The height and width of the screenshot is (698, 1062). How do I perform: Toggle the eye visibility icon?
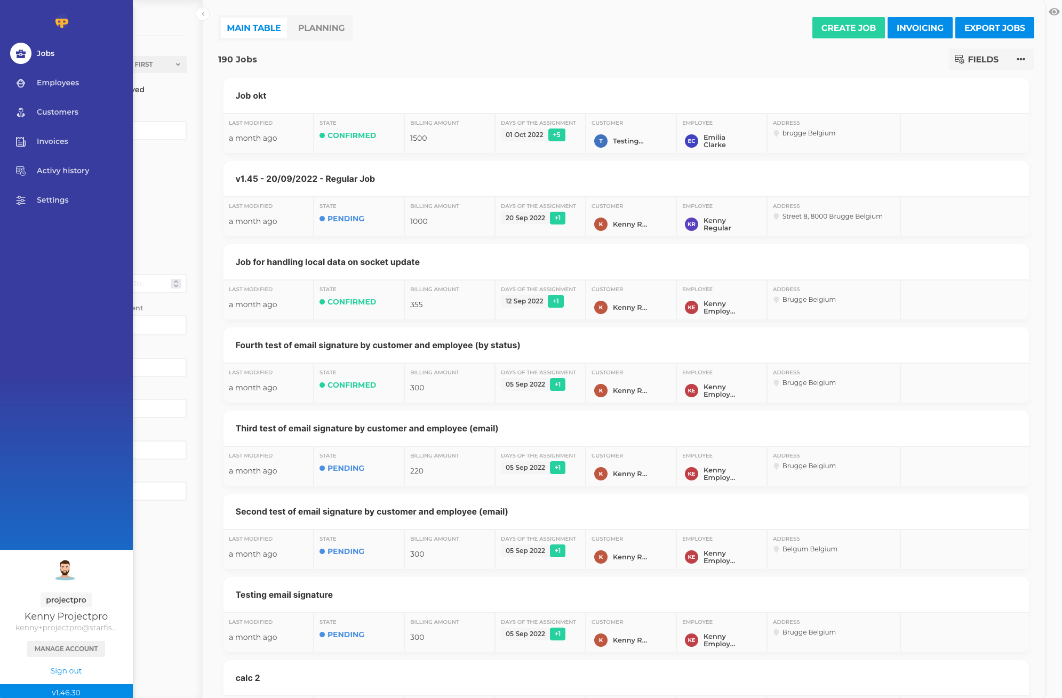click(1054, 12)
